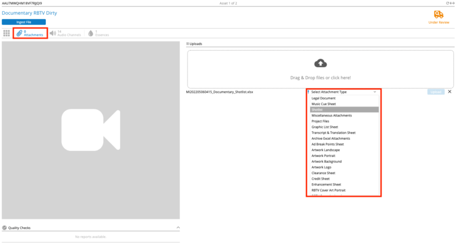The image size is (457, 245).
Task: Click the refresh icon at top right
Action: [x=447, y=3]
